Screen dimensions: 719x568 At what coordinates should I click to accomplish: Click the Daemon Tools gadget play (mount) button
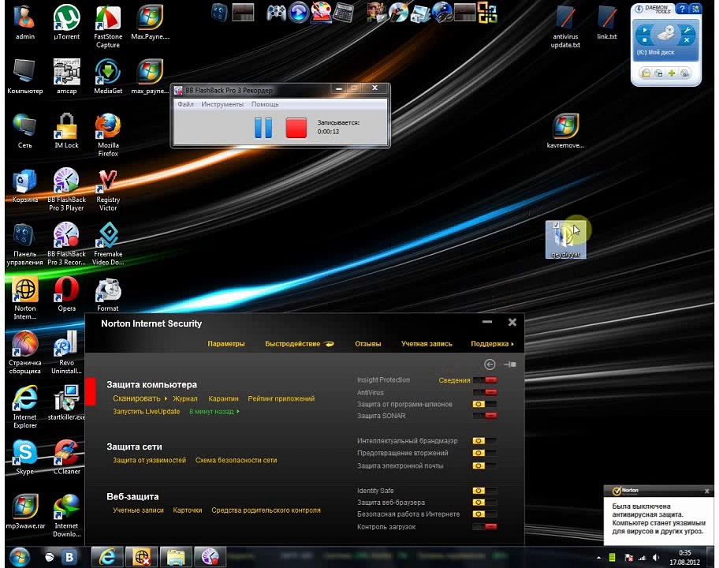point(644,30)
